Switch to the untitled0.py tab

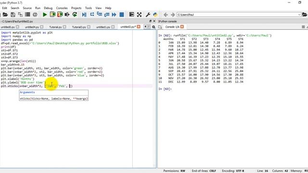(8, 27)
